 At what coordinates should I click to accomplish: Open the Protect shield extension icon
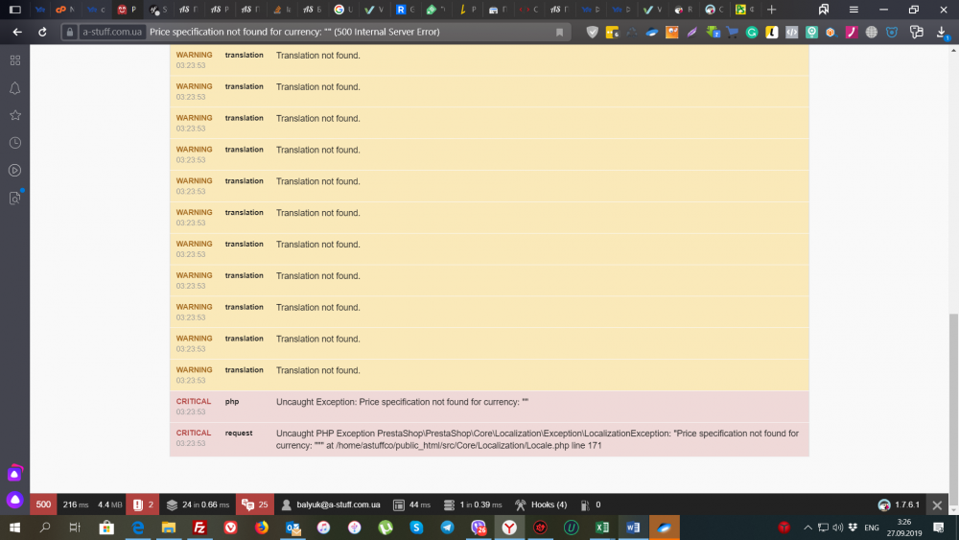pyautogui.click(x=592, y=32)
